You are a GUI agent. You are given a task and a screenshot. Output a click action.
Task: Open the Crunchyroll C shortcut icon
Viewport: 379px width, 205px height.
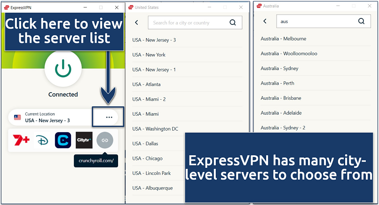(63, 140)
